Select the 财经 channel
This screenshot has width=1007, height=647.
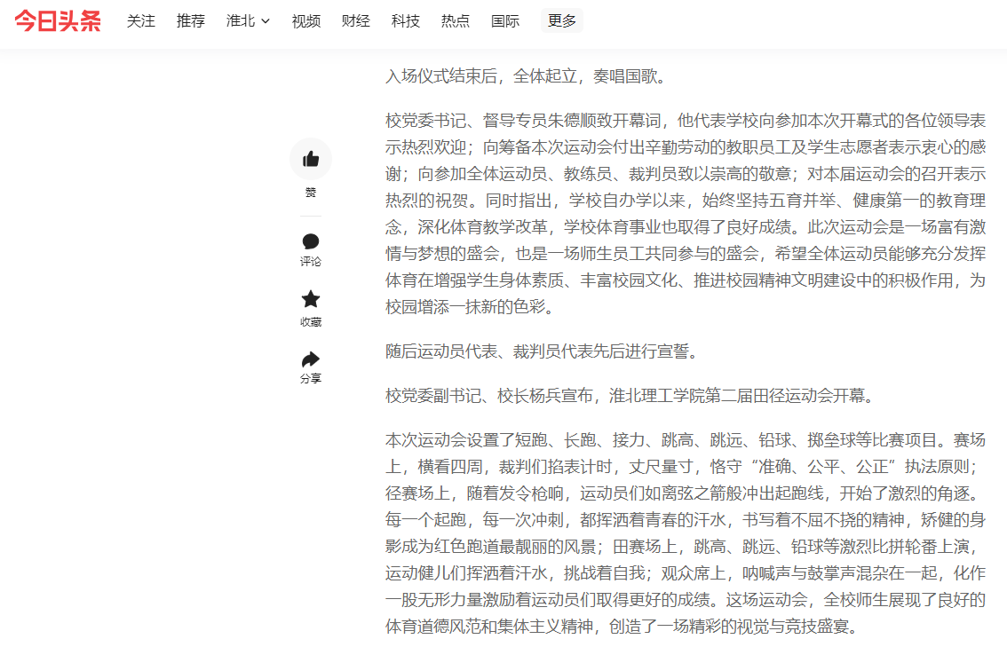point(355,21)
